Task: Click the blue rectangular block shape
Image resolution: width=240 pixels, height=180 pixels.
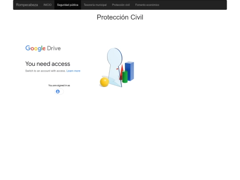Action: [x=129, y=71]
